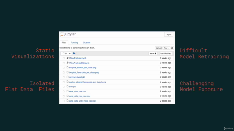234x131 pixels.
Task: Open scatter_alcohol_flavanoids_per_target.png
Action: 87,82
